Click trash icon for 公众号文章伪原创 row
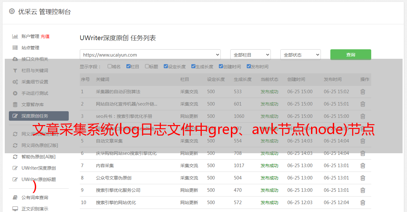This screenshot has height=212, width=407. click(x=363, y=178)
